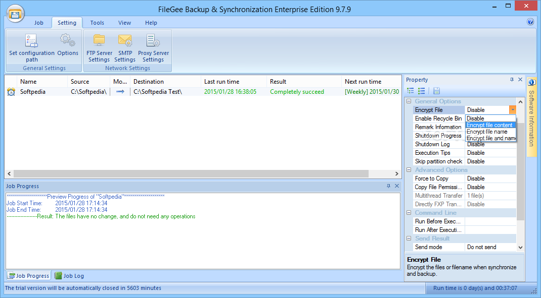The image size is (541, 298).
Task: Click the Softpedia job alarm clock icon
Action: click(12, 92)
